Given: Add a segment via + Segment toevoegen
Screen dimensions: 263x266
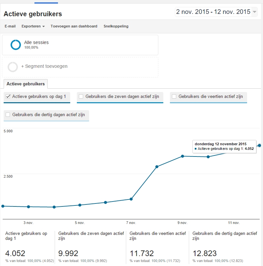Looking at the screenshot, I should 44,66.
